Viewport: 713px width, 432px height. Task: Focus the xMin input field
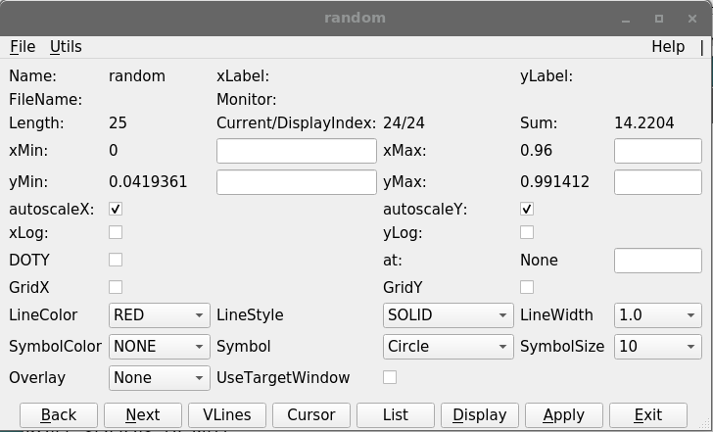pyautogui.click(x=297, y=151)
